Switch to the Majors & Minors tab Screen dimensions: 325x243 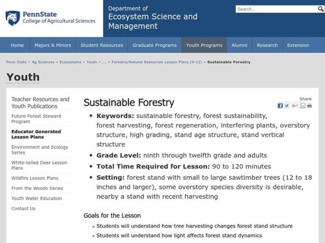coord(52,45)
